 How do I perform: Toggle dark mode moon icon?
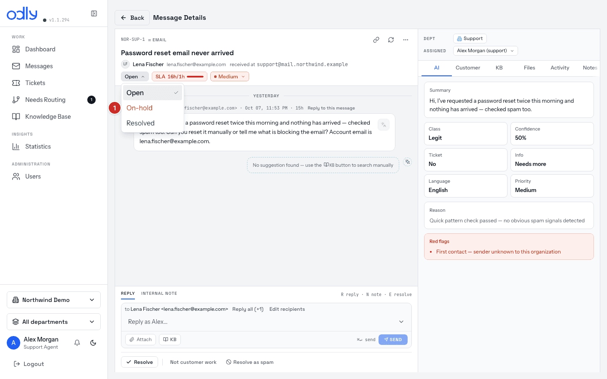pos(93,343)
